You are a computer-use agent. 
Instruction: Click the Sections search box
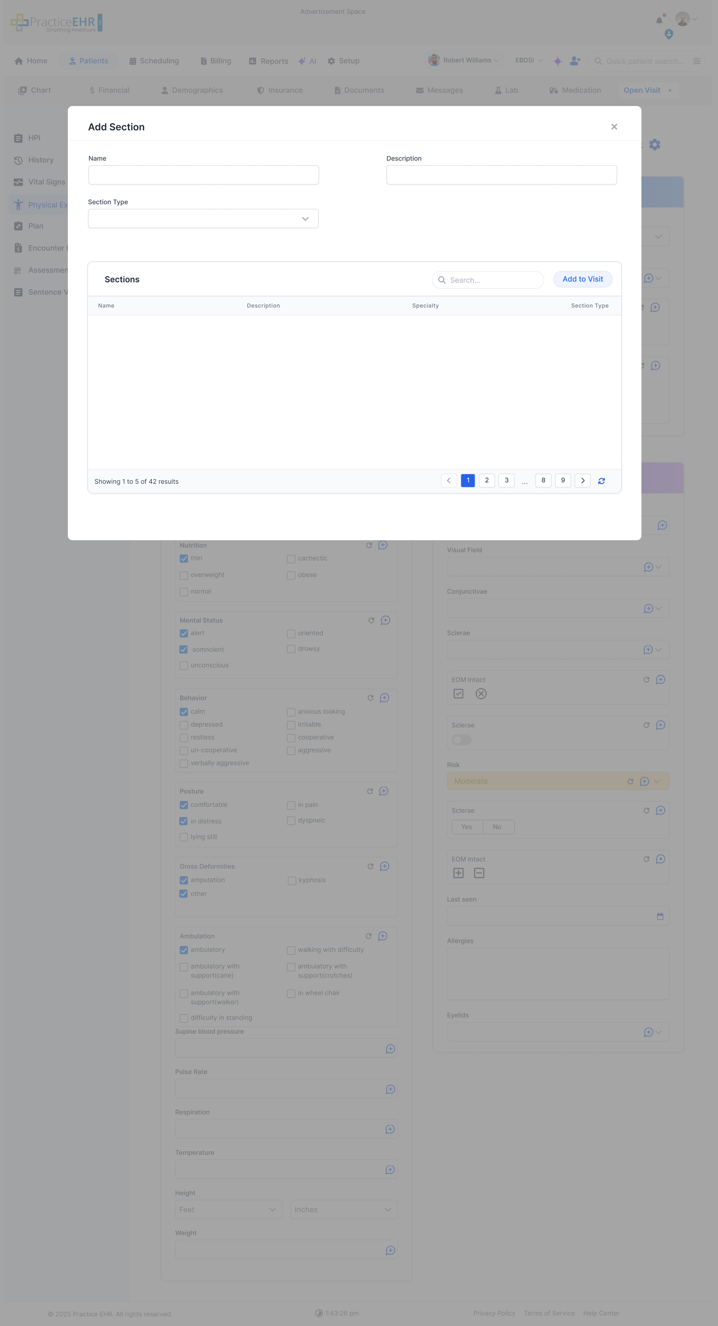[488, 280]
